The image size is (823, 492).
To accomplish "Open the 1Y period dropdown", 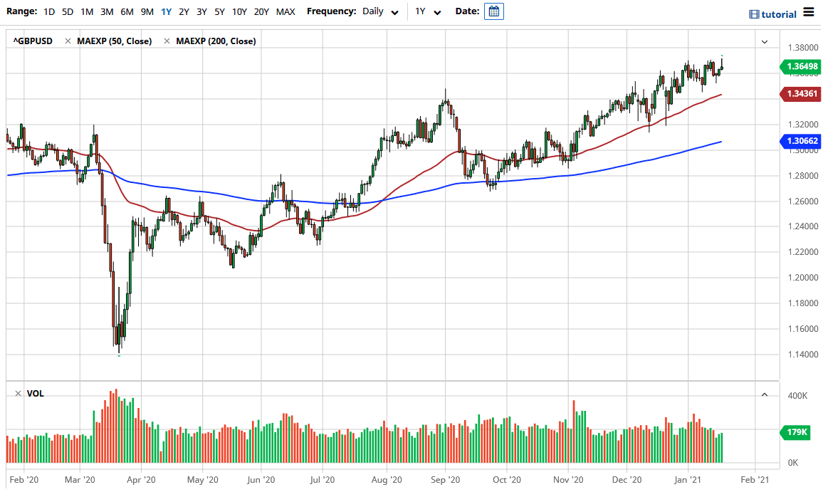I will (428, 12).
